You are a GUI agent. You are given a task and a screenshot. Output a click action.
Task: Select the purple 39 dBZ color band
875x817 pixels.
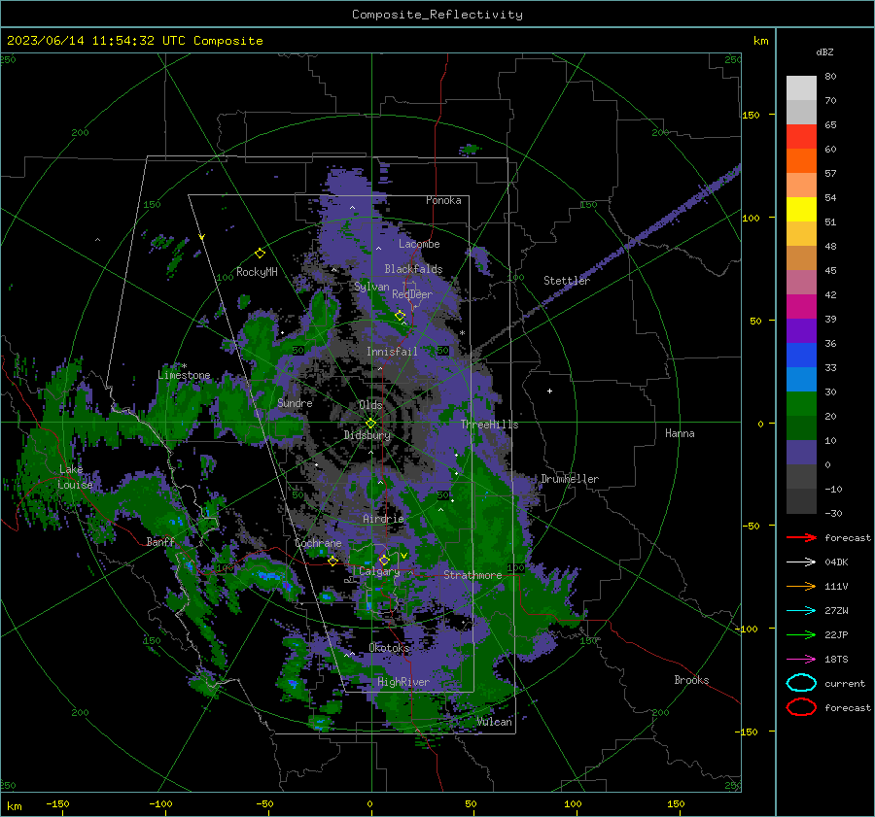pyautogui.click(x=801, y=331)
